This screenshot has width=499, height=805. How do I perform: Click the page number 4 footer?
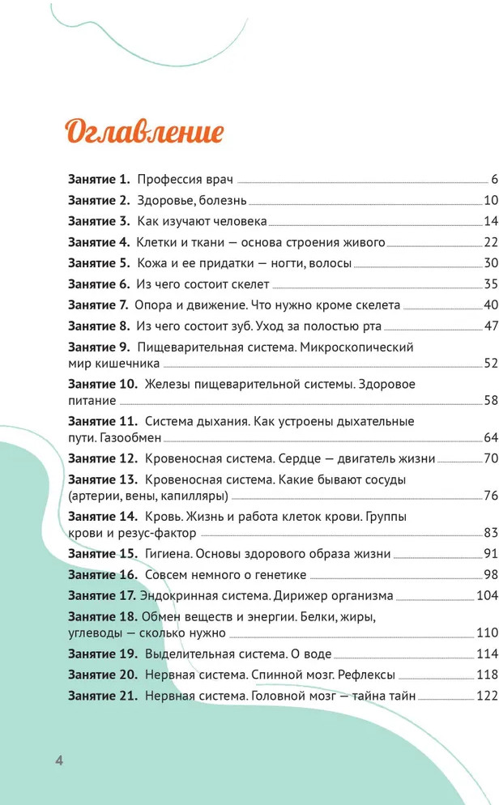[58, 760]
